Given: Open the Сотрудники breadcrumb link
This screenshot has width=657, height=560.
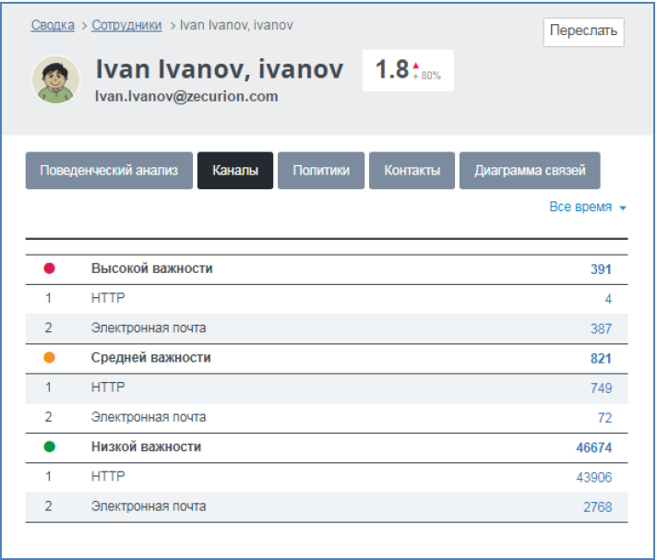Looking at the screenshot, I should tap(126, 25).
